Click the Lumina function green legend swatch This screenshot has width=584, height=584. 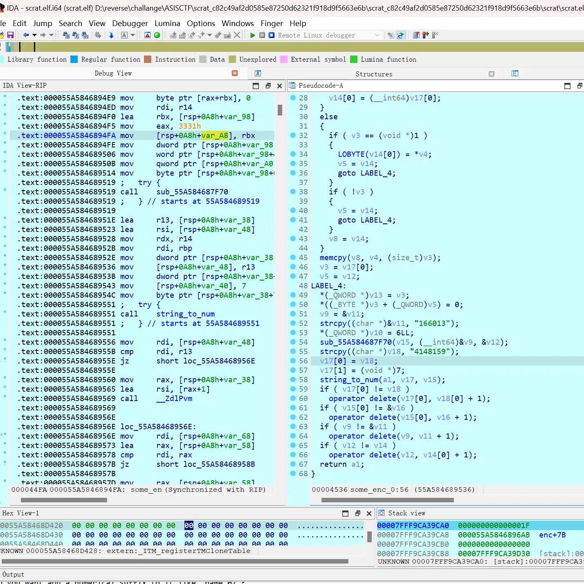(x=354, y=59)
